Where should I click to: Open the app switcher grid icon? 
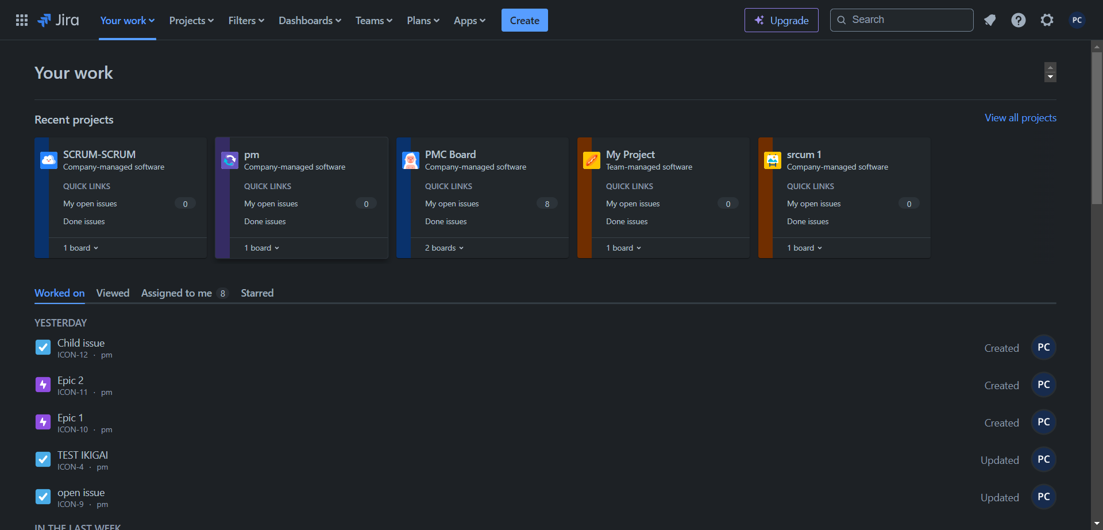tap(22, 20)
